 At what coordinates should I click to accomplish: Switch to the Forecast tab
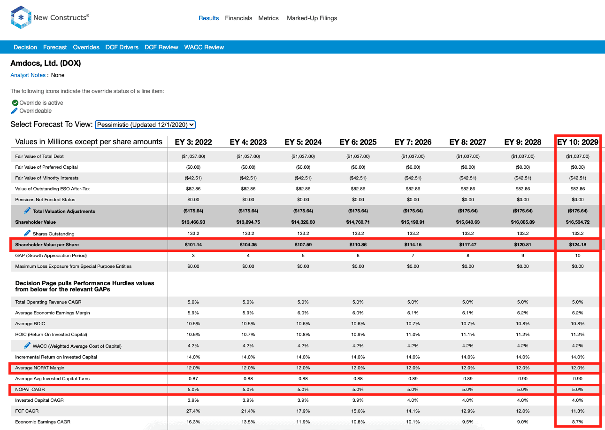pos(55,47)
